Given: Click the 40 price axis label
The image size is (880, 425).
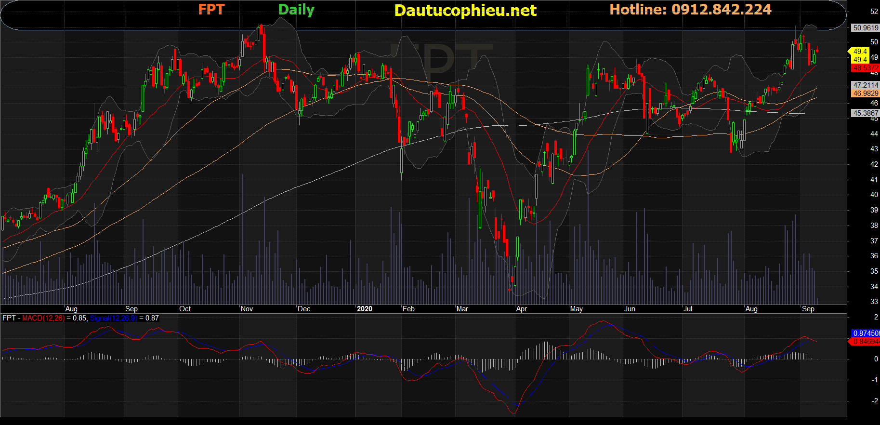Looking at the screenshot, I should coord(874,195).
